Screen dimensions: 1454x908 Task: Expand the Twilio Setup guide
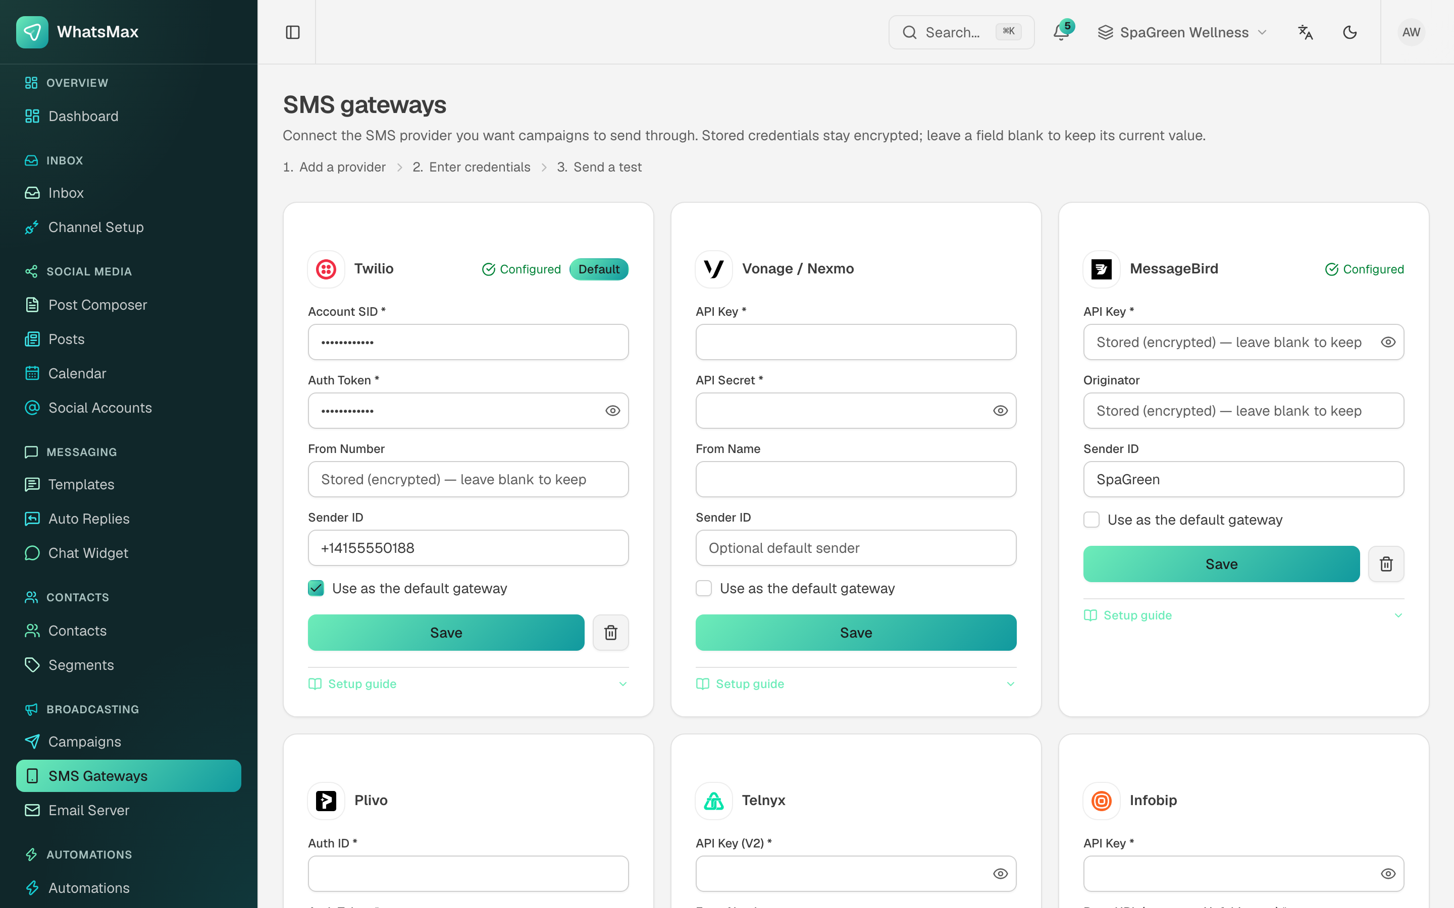pos(468,684)
